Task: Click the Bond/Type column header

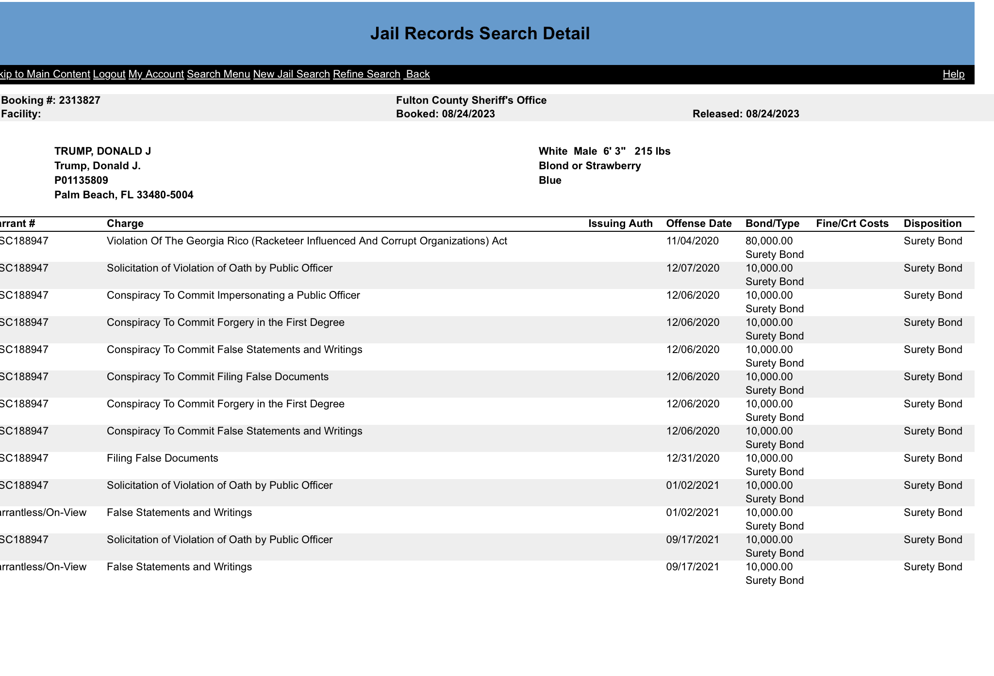Action: (x=772, y=224)
